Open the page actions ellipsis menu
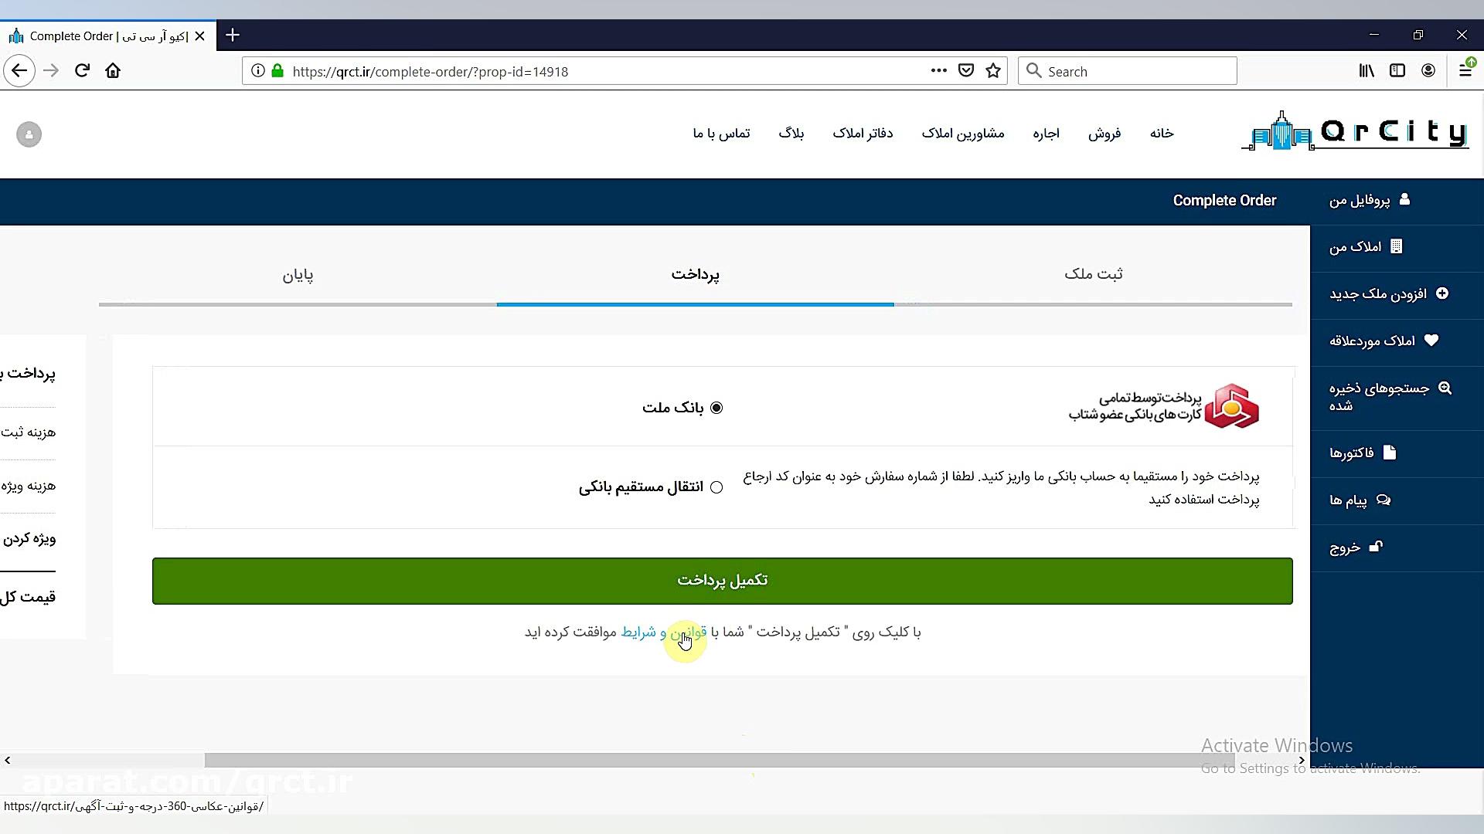This screenshot has width=1484, height=834. click(938, 70)
